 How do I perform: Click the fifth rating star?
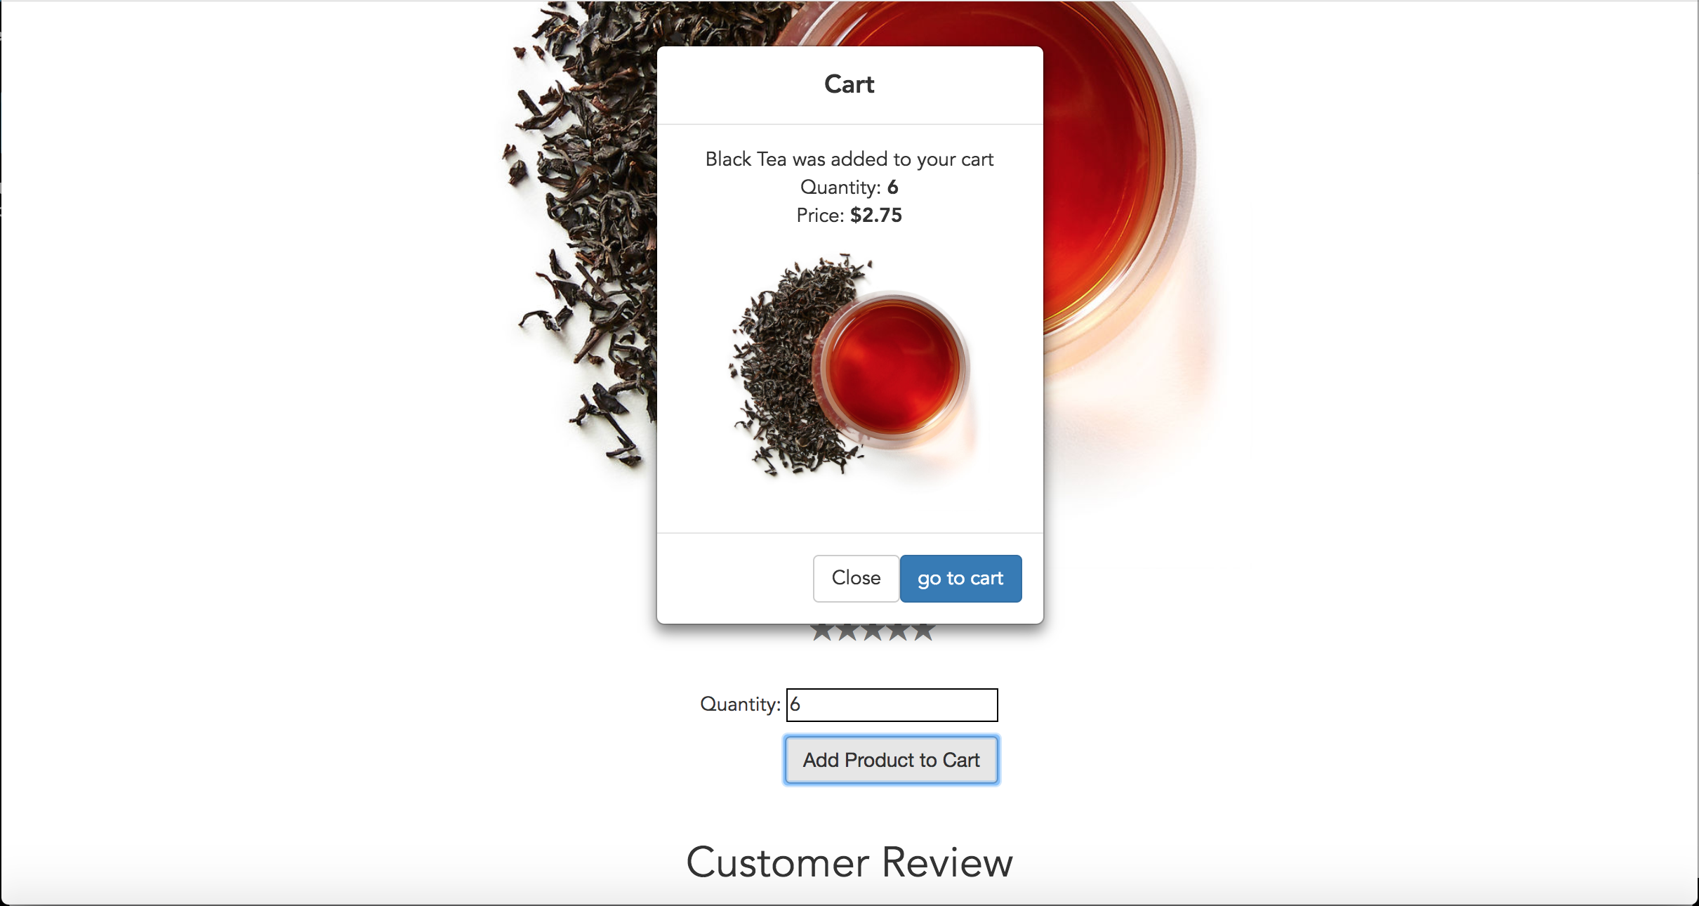coord(923,632)
